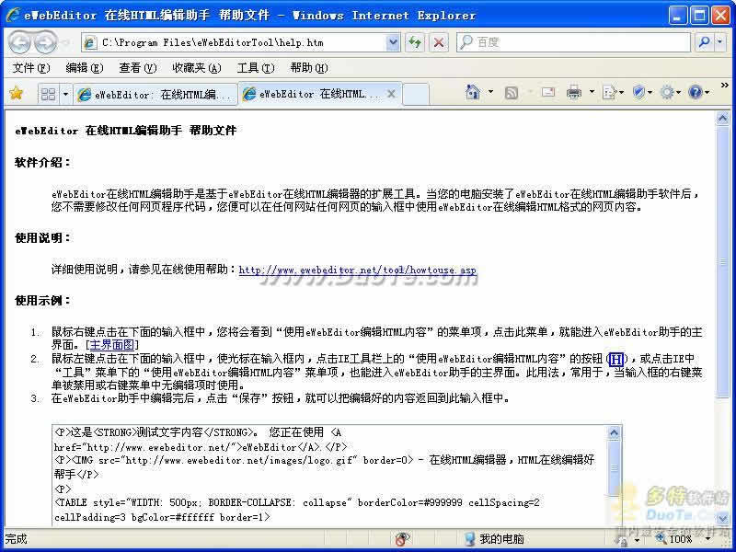Open the howtouse.asp online help link
The height and width of the screenshot is (552, 736).
[x=357, y=270]
